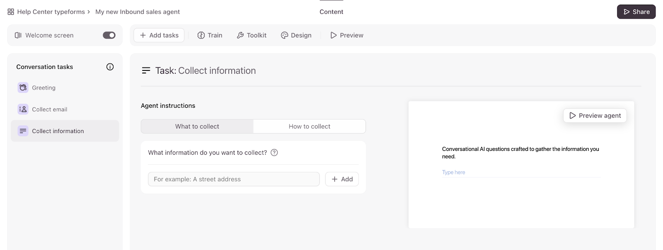This screenshot has width=663, height=250.
Task: Click the Preview agent button
Action: point(595,116)
